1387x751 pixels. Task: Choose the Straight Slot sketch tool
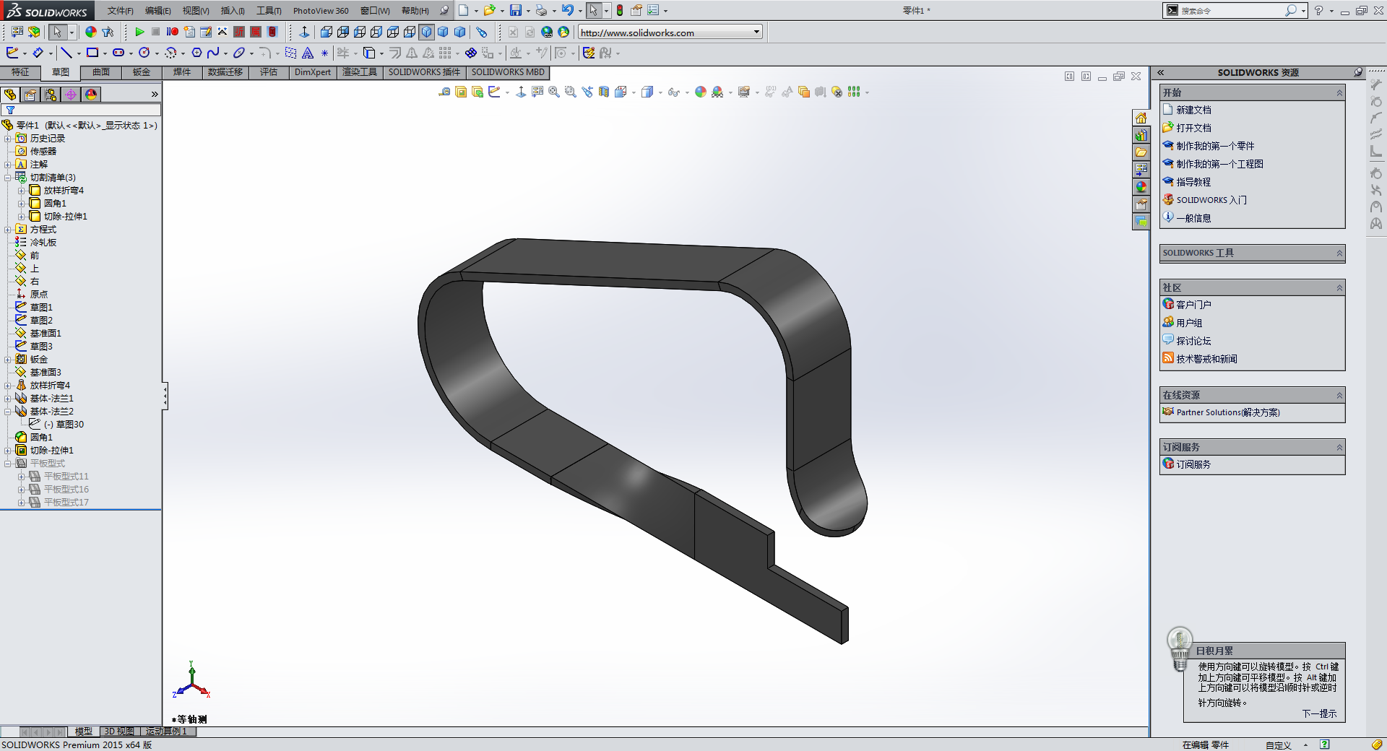(118, 53)
